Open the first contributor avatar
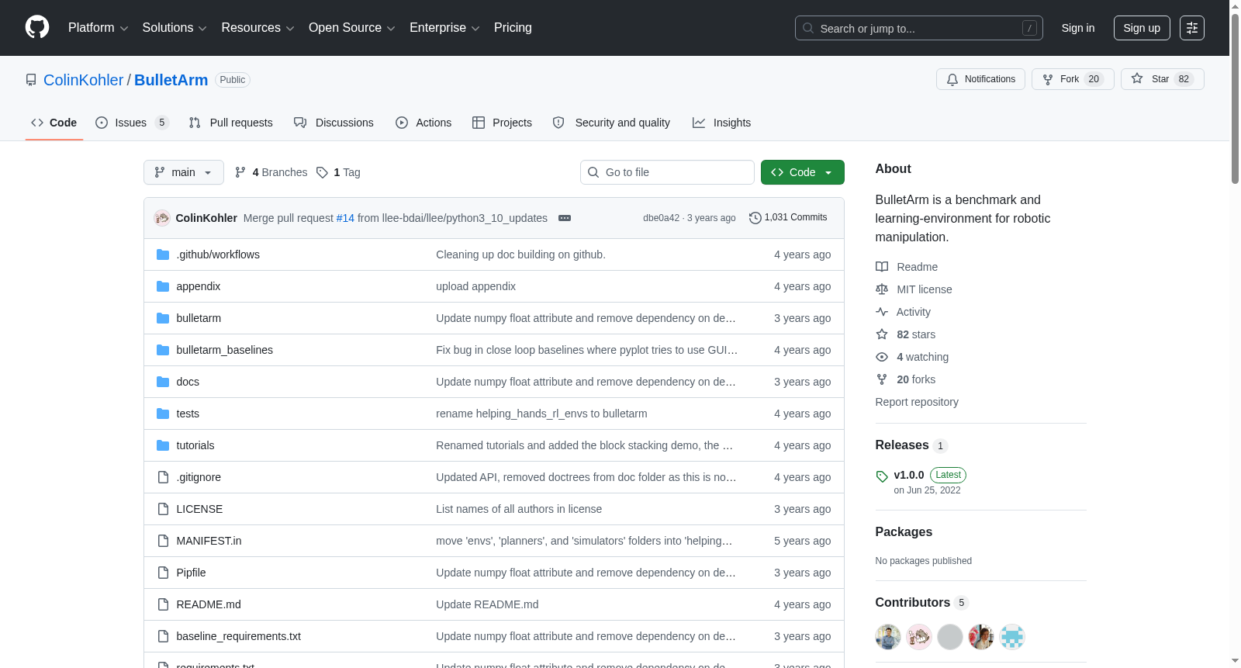This screenshot has height=668, width=1241. [888, 637]
